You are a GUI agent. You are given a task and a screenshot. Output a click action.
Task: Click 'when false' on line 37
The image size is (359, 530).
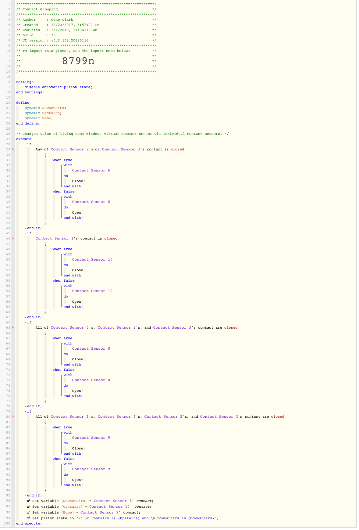point(63,192)
